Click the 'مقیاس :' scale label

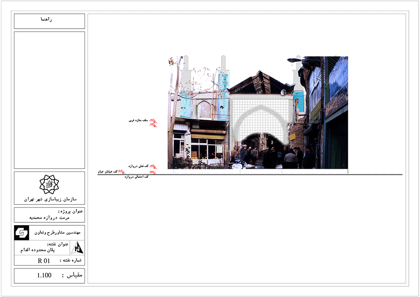click(72, 275)
